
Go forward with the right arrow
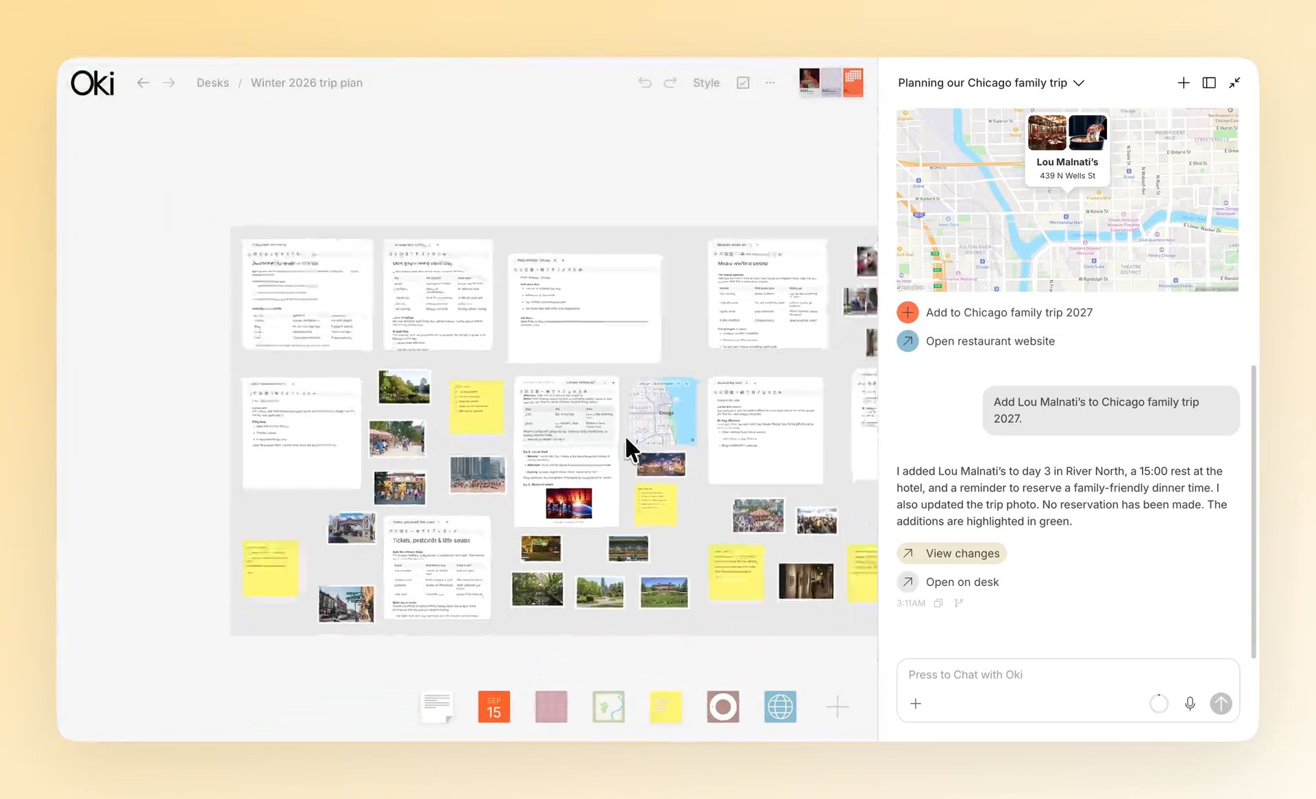click(169, 83)
